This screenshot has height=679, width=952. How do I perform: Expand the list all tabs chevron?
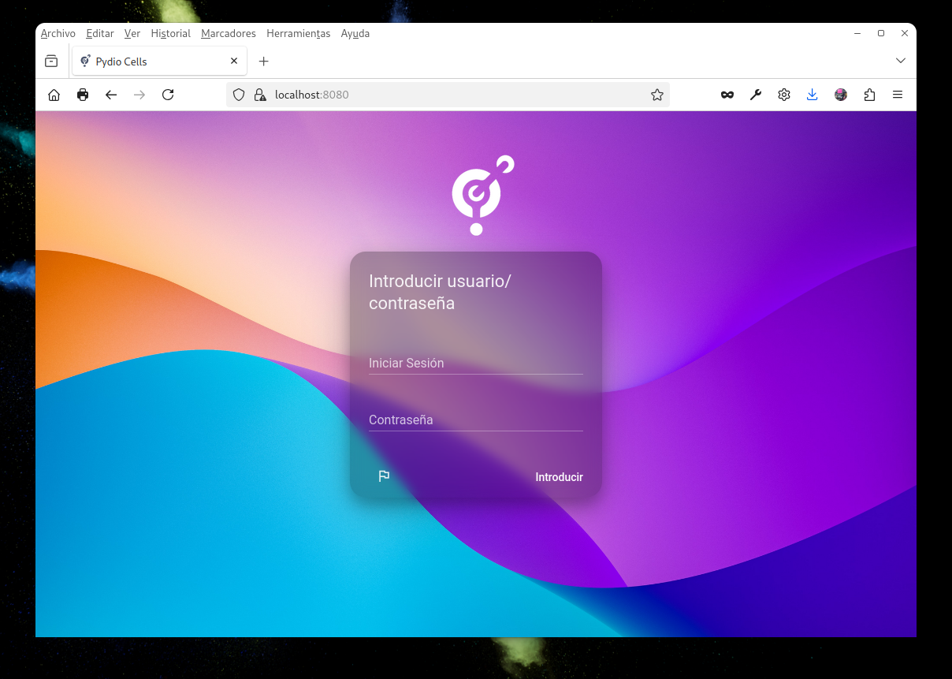[x=901, y=61]
